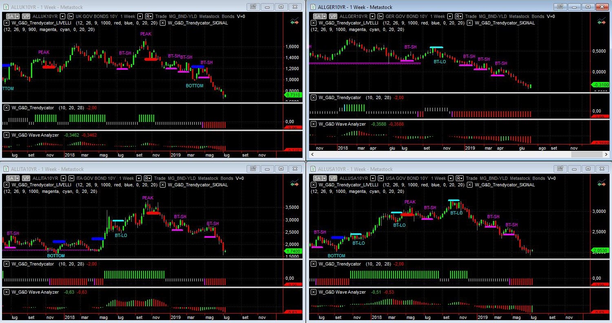
Task: Open the bar style dropdown before USA GOV BOND 10Y
Action: 380,178
